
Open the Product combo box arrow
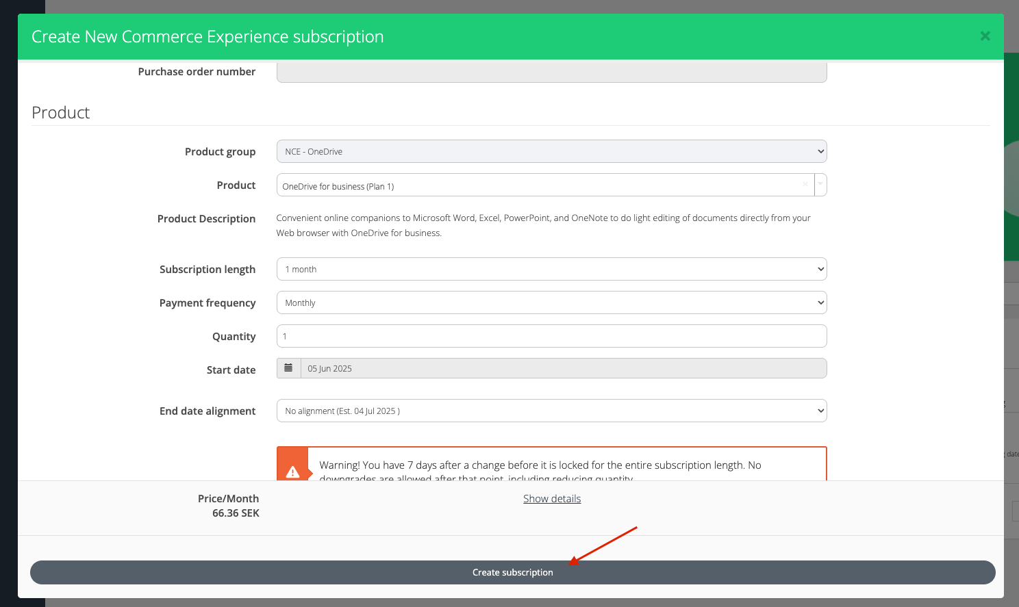pyautogui.click(x=820, y=185)
